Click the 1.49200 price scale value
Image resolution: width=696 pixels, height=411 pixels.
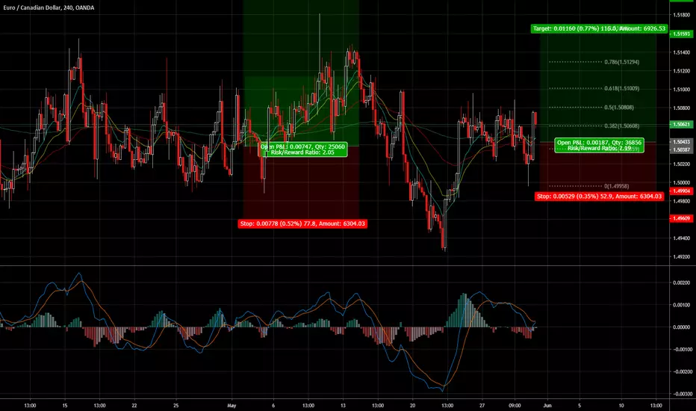click(x=681, y=257)
